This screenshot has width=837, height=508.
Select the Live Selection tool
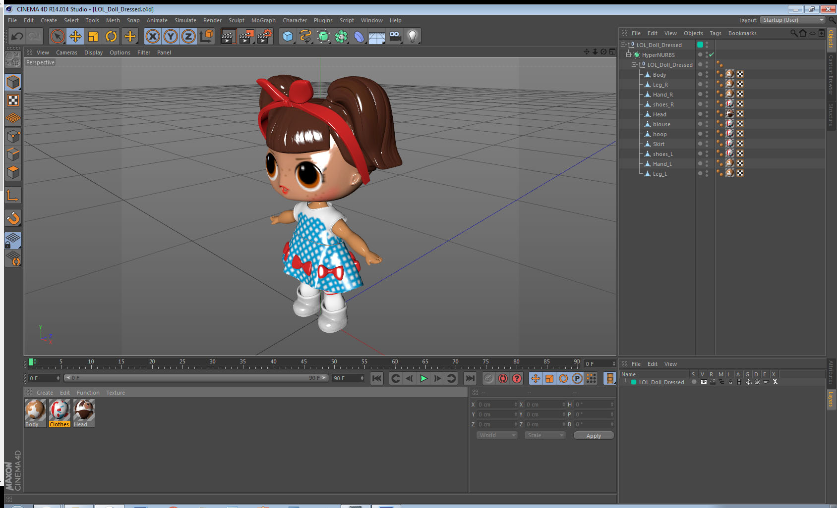point(58,36)
